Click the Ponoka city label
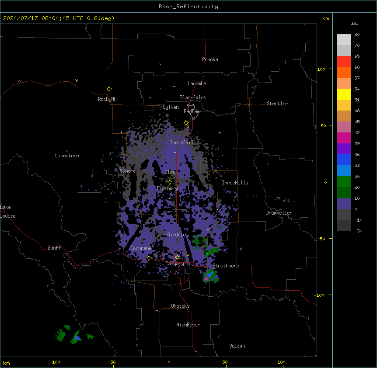 point(210,59)
